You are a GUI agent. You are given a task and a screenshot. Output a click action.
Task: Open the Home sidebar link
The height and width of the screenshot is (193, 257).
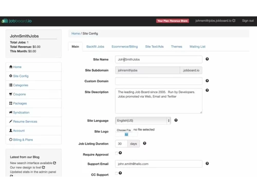[x=17, y=67]
